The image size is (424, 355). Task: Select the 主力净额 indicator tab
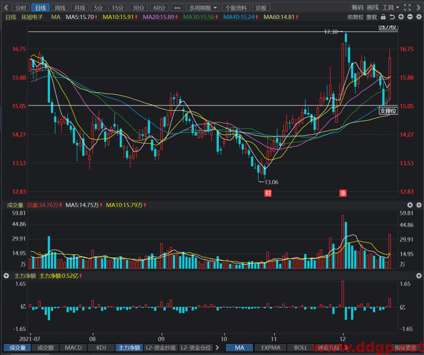pos(129,348)
